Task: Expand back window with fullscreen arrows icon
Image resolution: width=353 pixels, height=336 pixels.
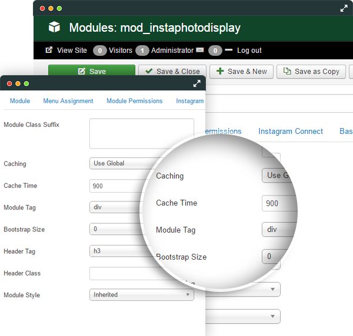Action: [344, 9]
